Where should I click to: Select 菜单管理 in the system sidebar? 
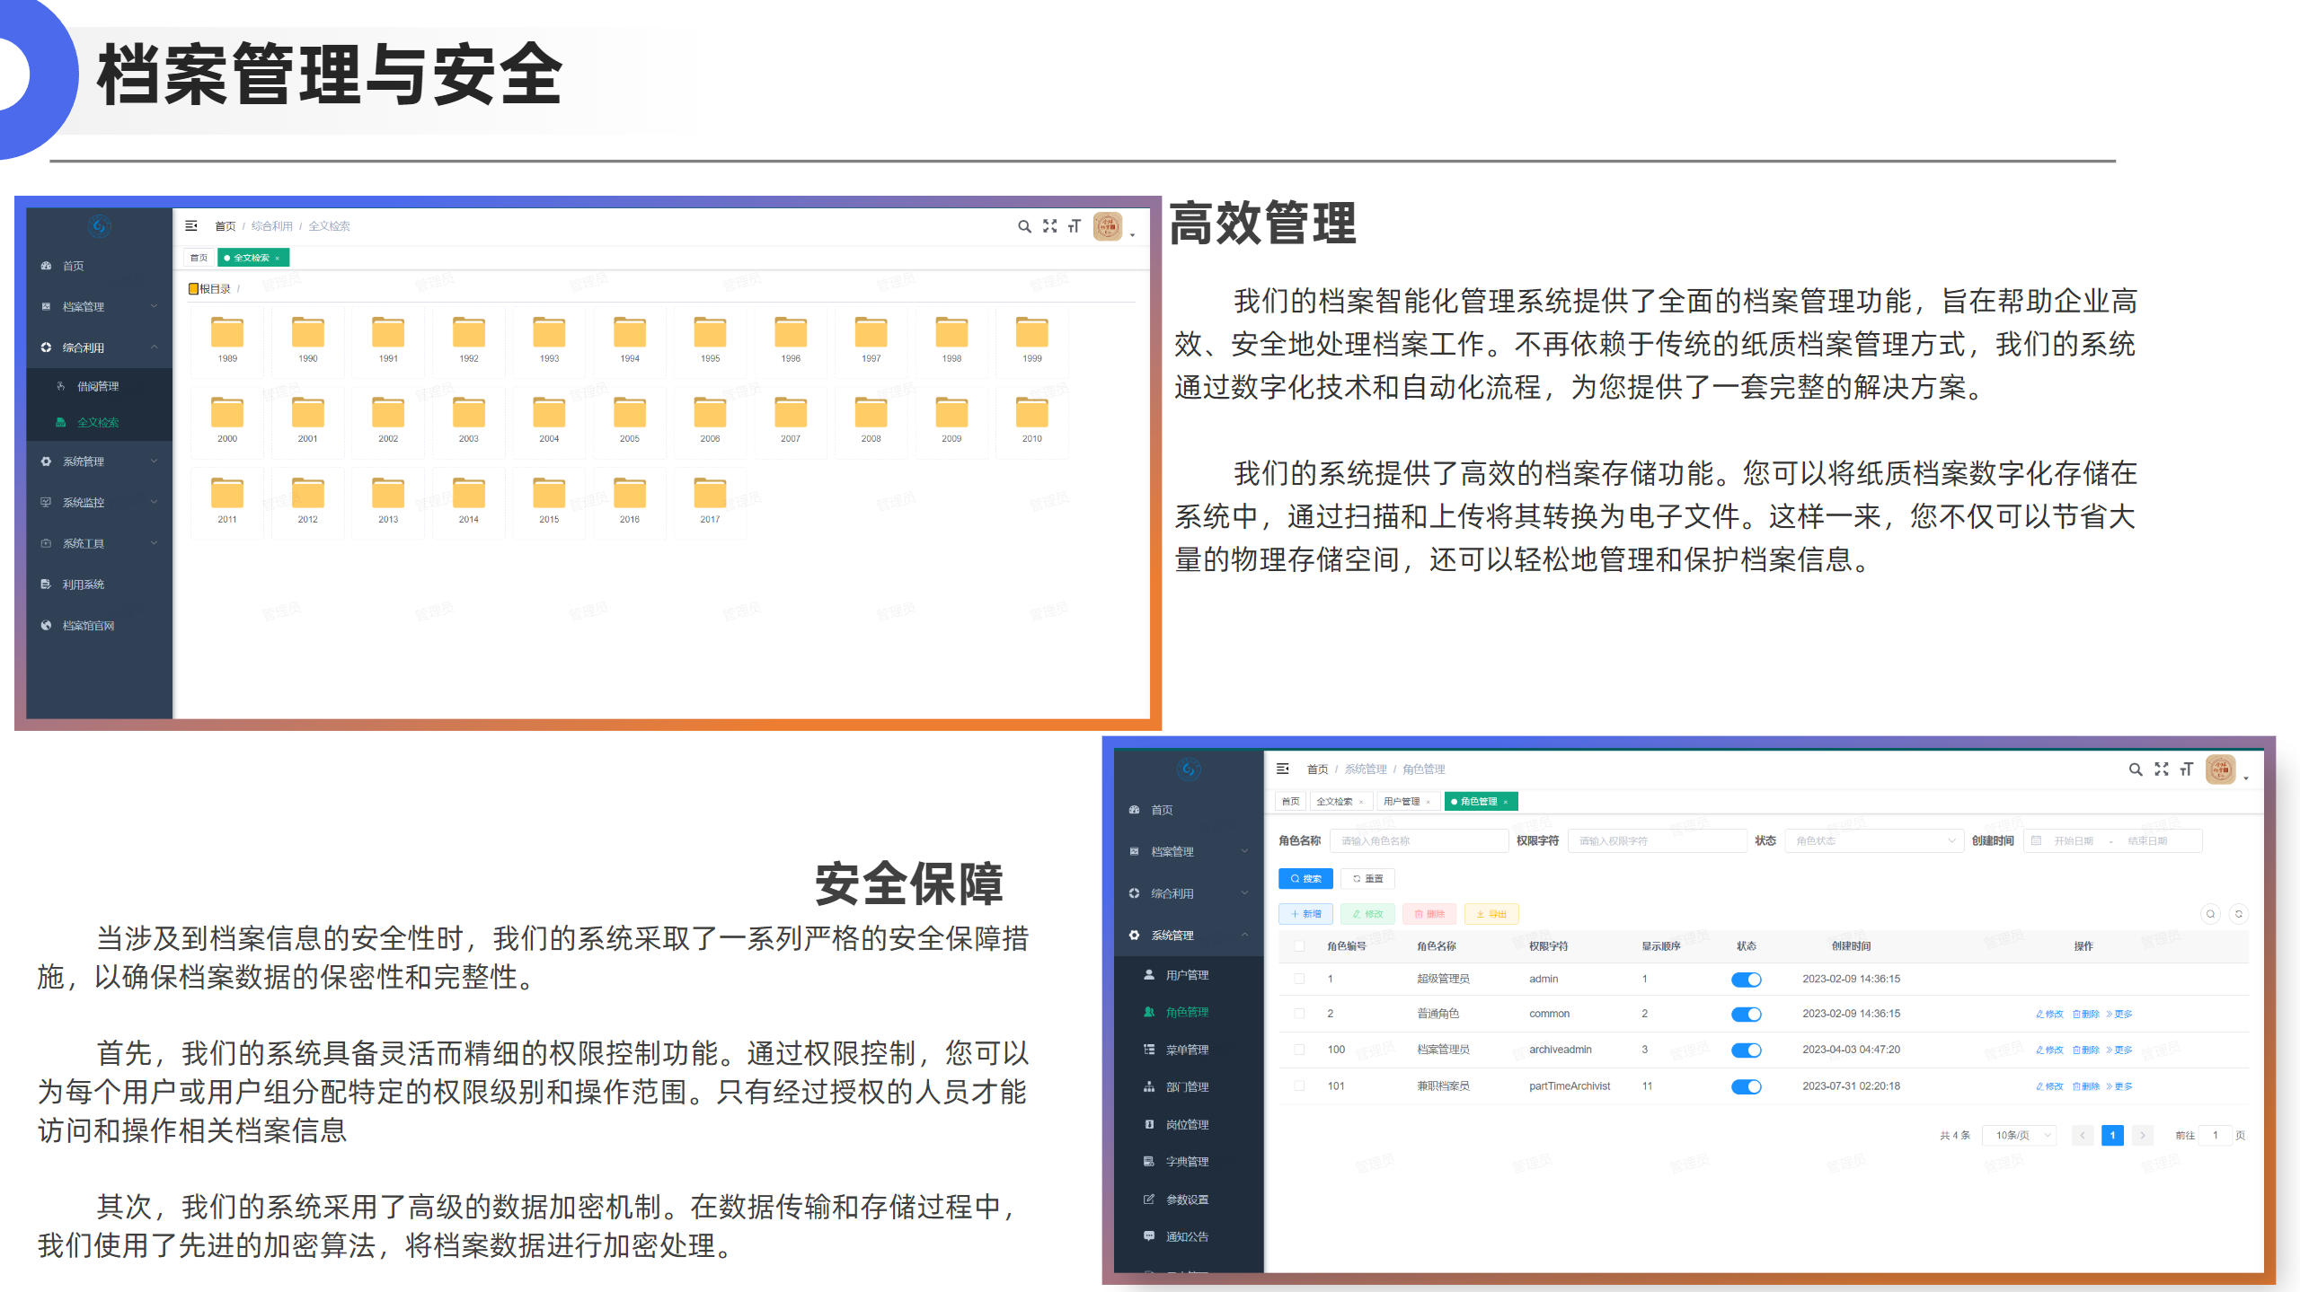tap(1186, 1050)
